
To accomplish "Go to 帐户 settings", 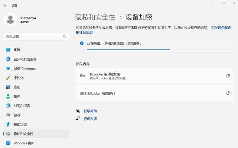I will pos(36,97).
